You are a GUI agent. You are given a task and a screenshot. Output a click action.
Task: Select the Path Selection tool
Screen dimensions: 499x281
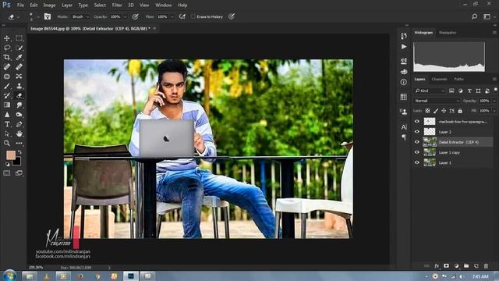coord(7,133)
